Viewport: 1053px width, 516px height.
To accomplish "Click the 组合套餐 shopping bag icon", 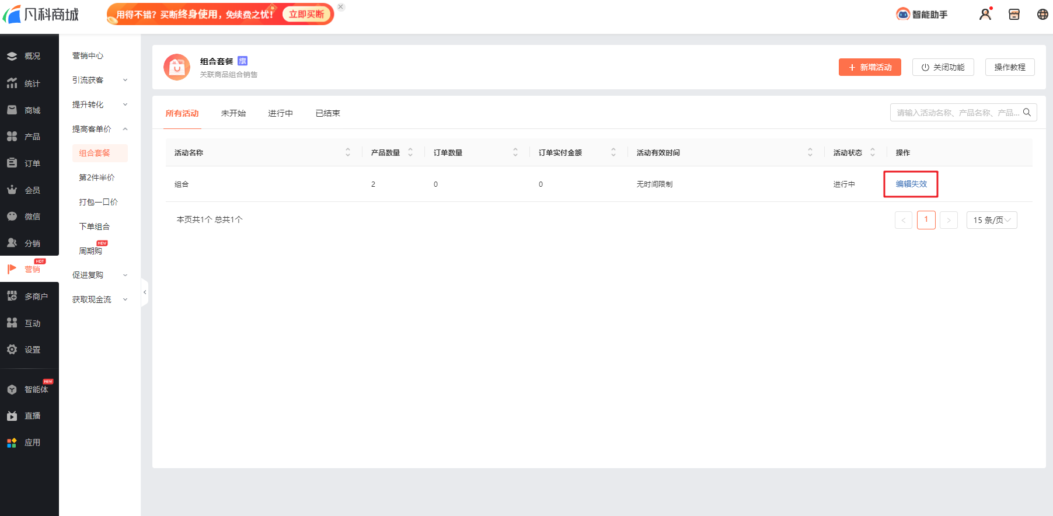I will pyautogui.click(x=177, y=67).
